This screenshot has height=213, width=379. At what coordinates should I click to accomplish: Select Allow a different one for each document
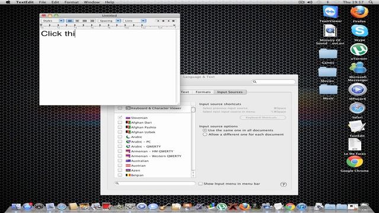point(205,134)
